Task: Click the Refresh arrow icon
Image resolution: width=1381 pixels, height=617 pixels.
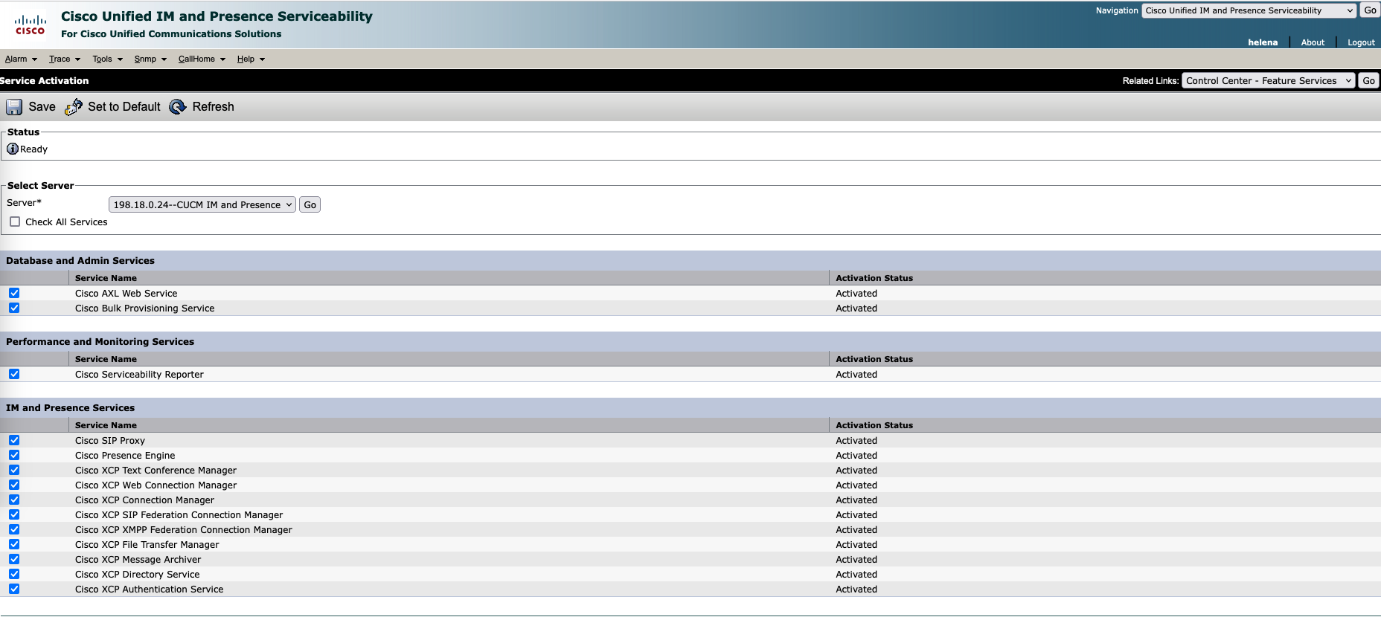Action: click(178, 107)
